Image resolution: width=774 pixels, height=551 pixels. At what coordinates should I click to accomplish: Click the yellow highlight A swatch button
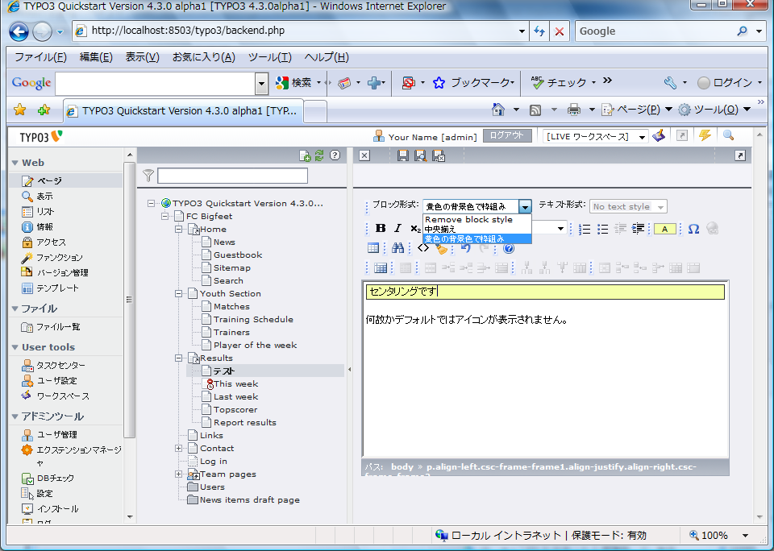(664, 229)
